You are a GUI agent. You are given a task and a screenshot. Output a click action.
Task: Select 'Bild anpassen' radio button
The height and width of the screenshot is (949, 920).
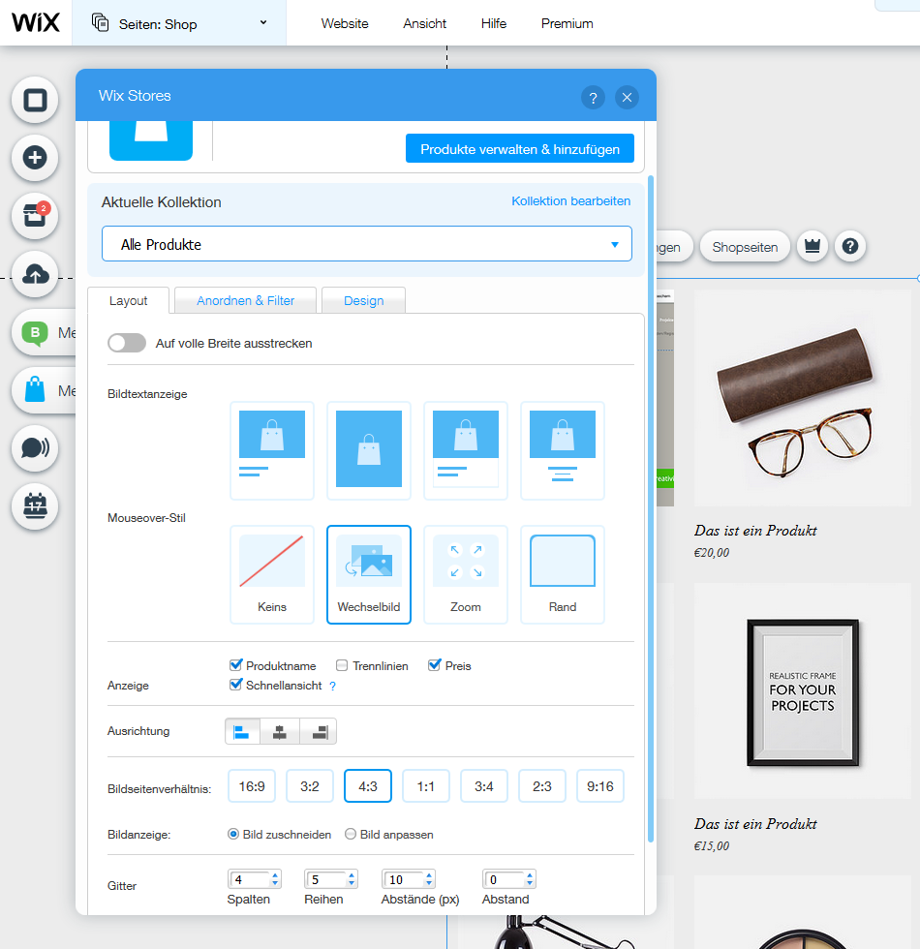[351, 834]
